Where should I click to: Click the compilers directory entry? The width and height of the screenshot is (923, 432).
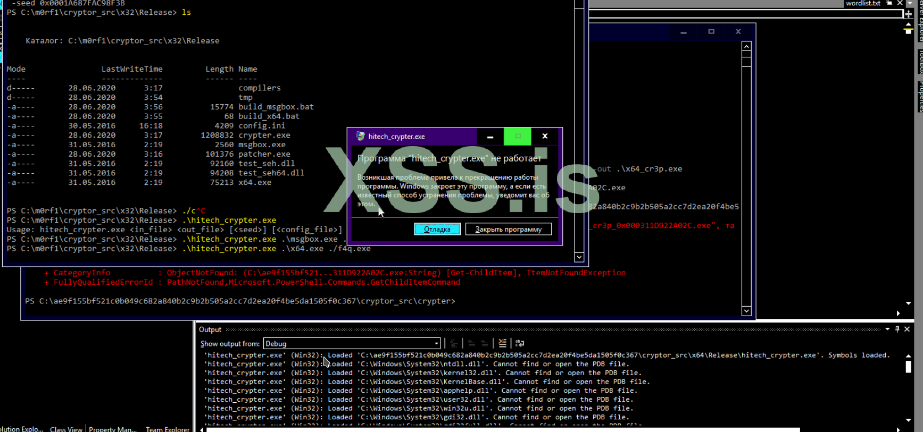point(260,88)
